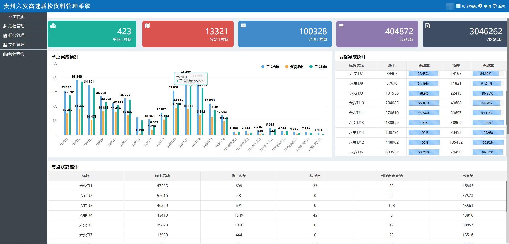Toggle the 分项评定 legend series
Viewport: 509px width, 244px height.
click(x=294, y=67)
